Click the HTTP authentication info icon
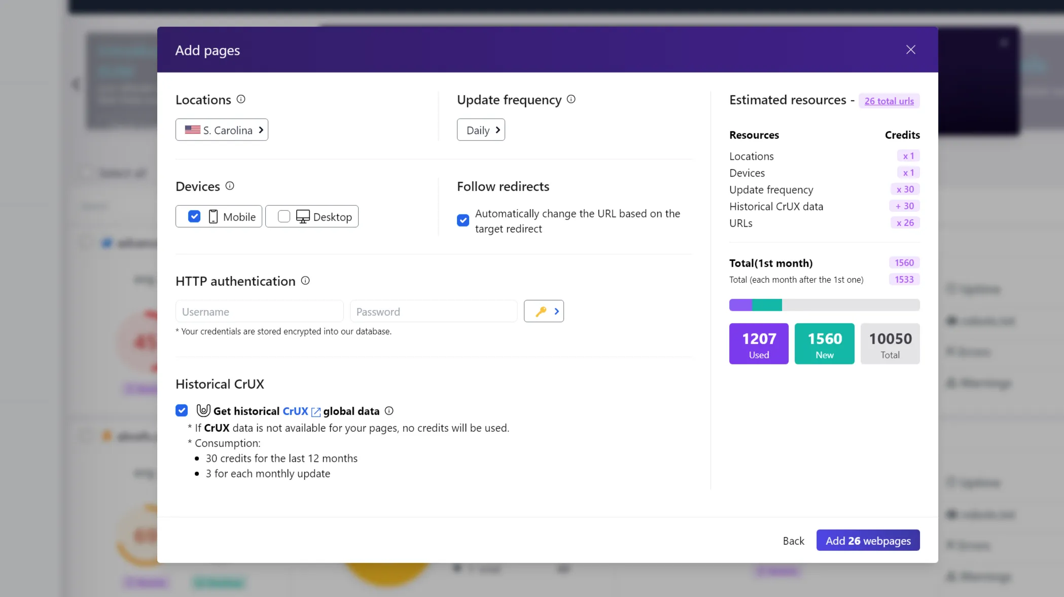 click(x=305, y=281)
